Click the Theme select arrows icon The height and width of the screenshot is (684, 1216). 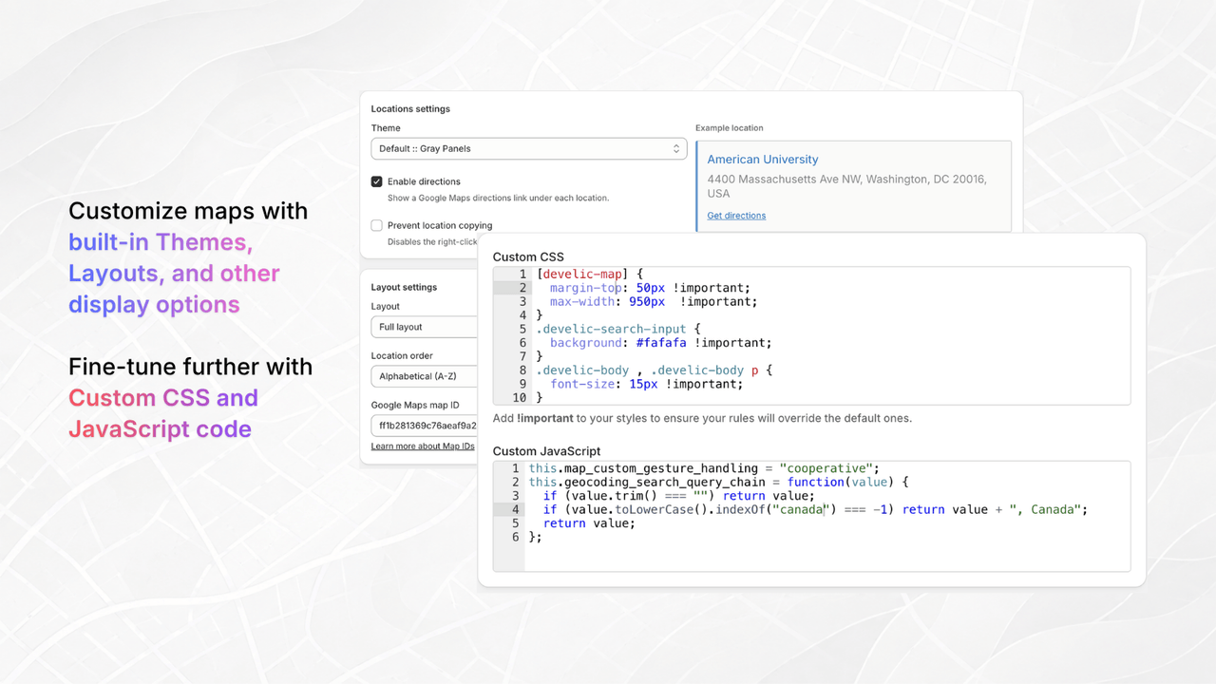pos(676,148)
